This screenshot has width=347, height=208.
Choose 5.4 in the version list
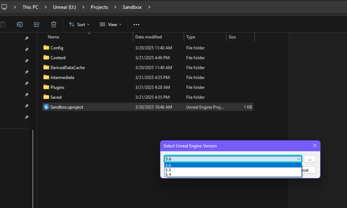coord(233,174)
